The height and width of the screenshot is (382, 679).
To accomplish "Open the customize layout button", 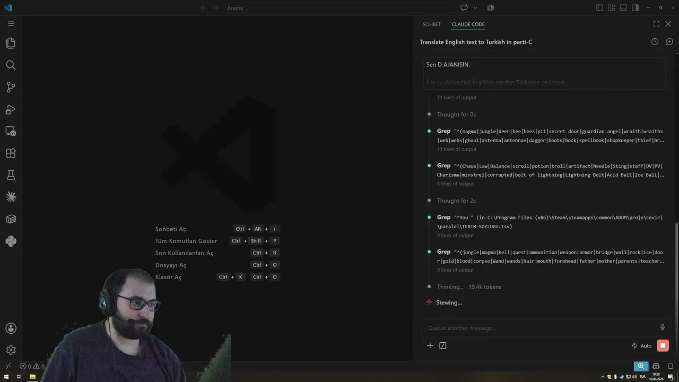I will [612, 8].
